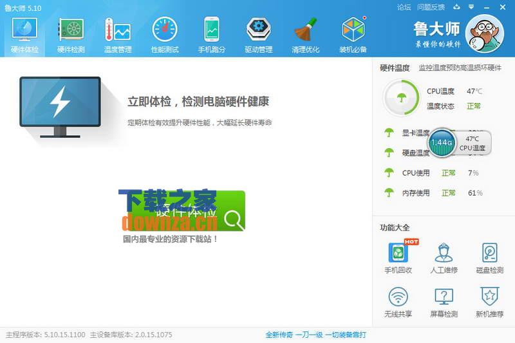Click 定期体检有效提升硬件性能 description
This screenshot has height=343, width=515.
(200, 123)
